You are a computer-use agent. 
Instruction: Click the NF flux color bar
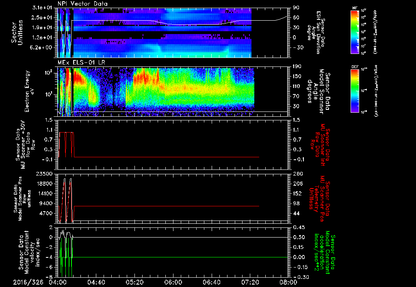tap(355, 32)
